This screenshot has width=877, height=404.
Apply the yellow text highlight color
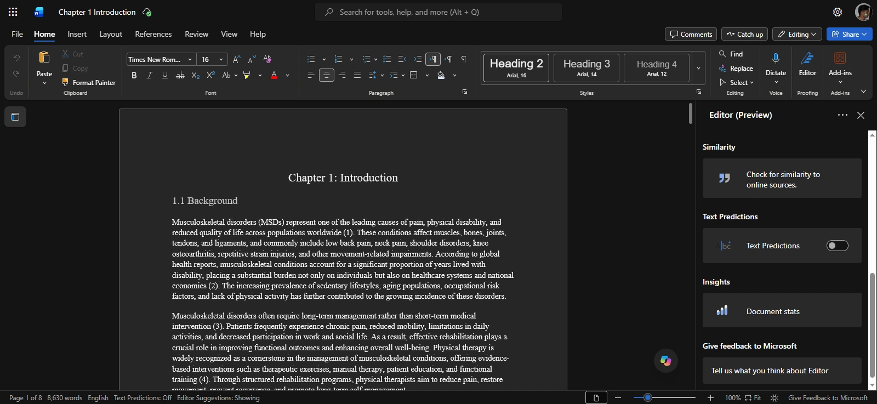[247, 75]
